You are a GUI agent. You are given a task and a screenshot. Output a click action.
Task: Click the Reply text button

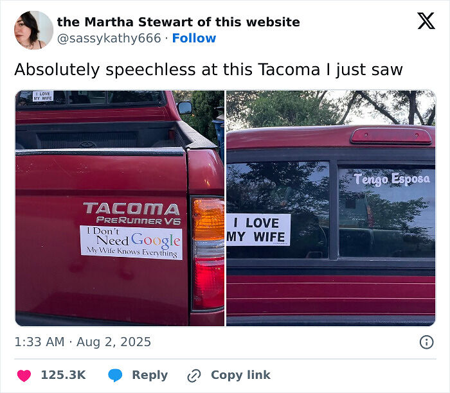[150, 375]
